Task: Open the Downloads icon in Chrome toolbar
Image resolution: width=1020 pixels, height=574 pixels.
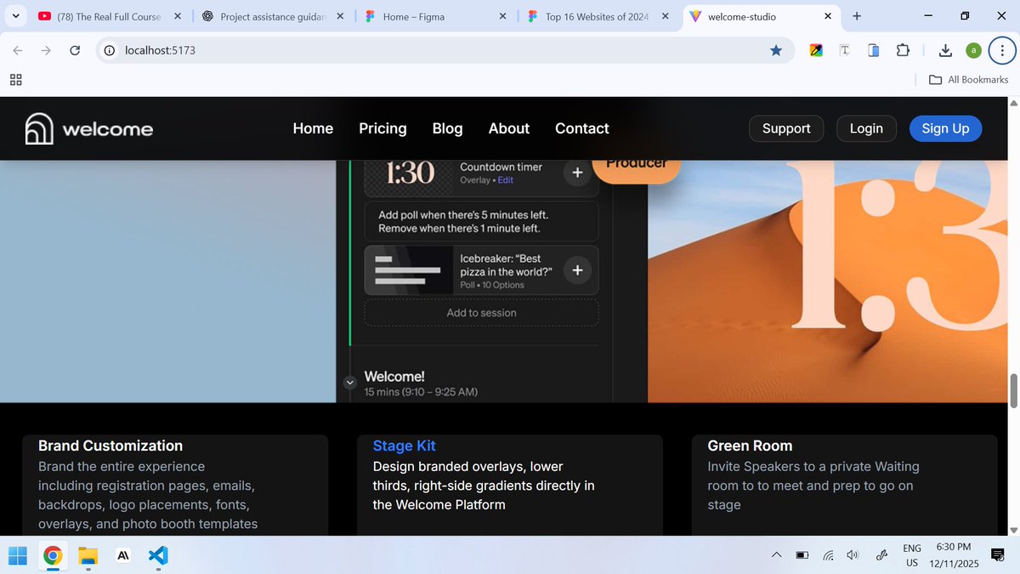Action: pyautogui.click(x=945, y=50)
